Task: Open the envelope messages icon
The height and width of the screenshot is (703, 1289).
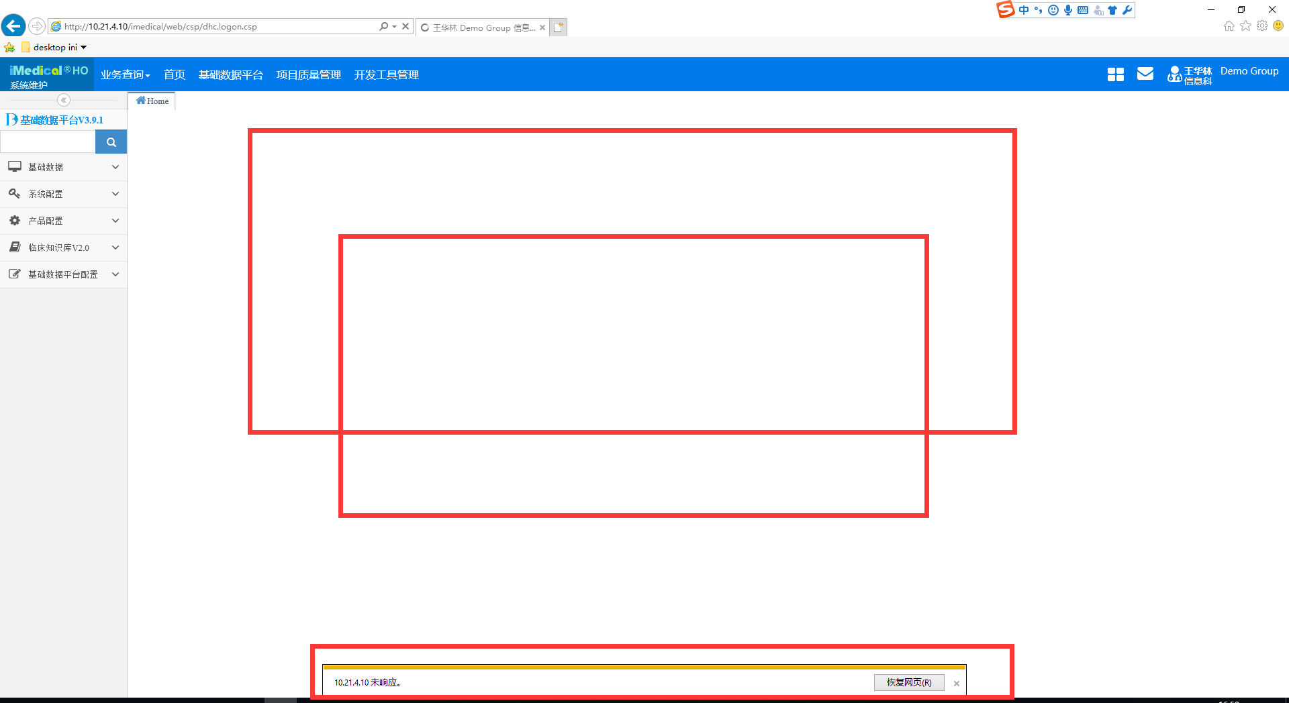Action: [1145, 74]
